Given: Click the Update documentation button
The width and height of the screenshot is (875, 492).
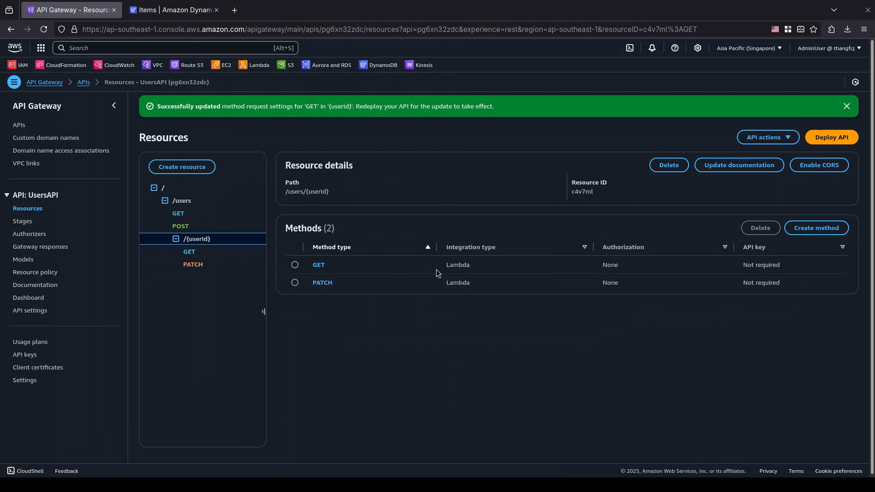Looking at the screenshot, I should click(x=739, y=165).
